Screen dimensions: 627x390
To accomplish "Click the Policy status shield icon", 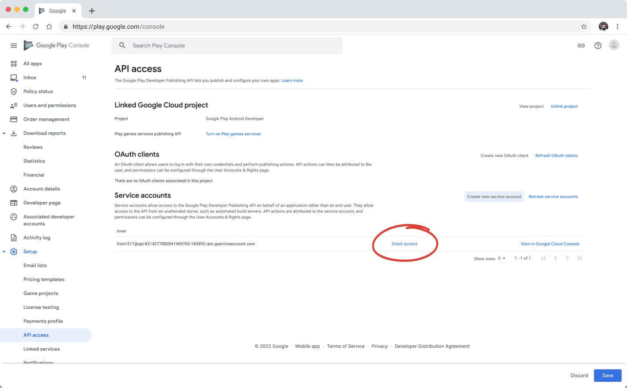I will (x=13, y=91).
